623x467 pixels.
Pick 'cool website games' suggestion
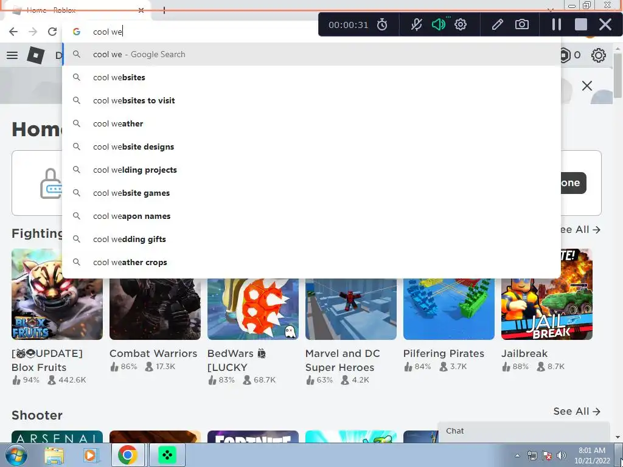[x=311, y=193]
